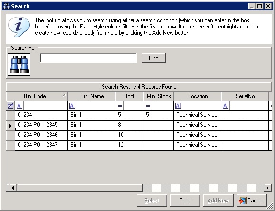This screenshot has height=211, width=275.
Task: Click the Clear button
Action: pos(185,201)
